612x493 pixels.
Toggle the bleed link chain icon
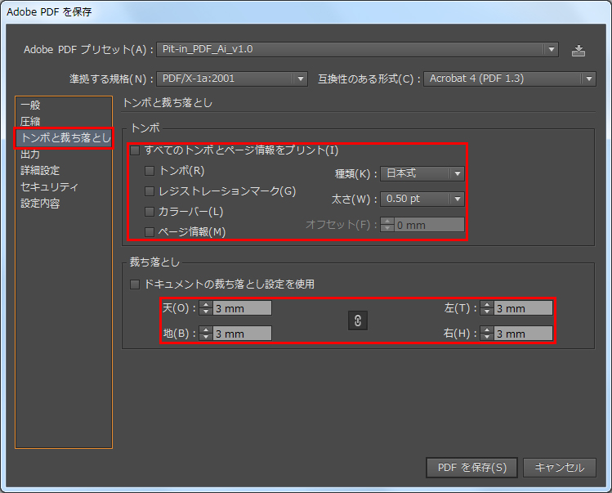358,320
